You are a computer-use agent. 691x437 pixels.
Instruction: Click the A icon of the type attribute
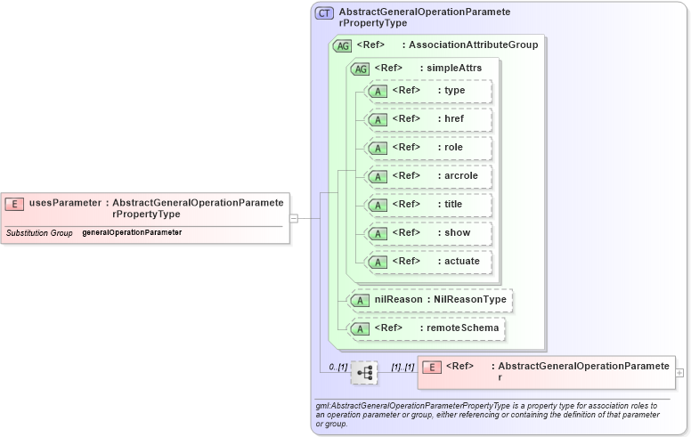(x=378, y=92)
